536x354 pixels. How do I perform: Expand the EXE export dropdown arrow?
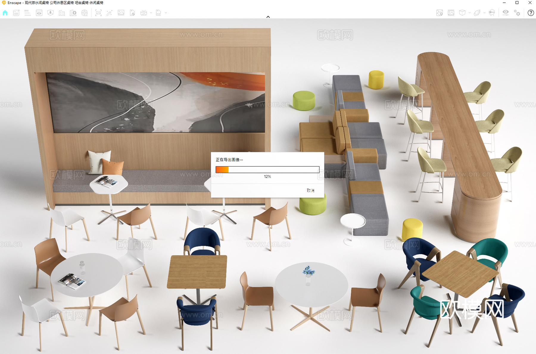tap(166, 13)
